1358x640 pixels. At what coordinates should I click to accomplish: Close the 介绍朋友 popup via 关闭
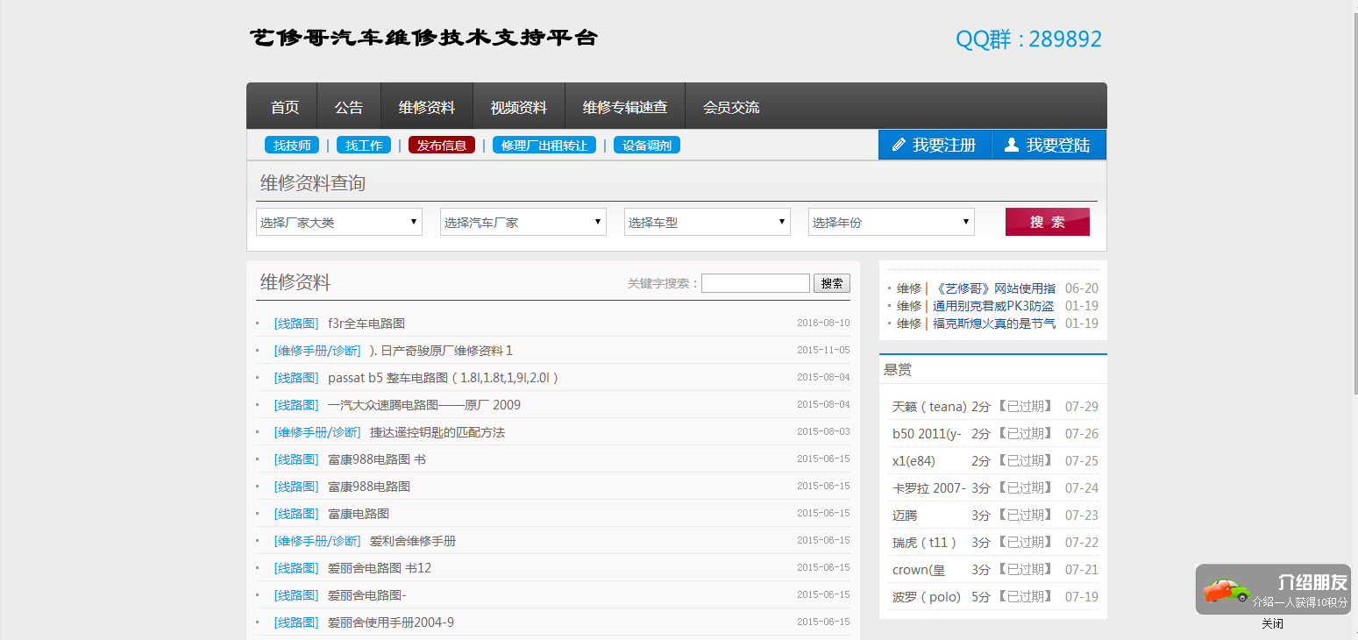[1273, 624]
